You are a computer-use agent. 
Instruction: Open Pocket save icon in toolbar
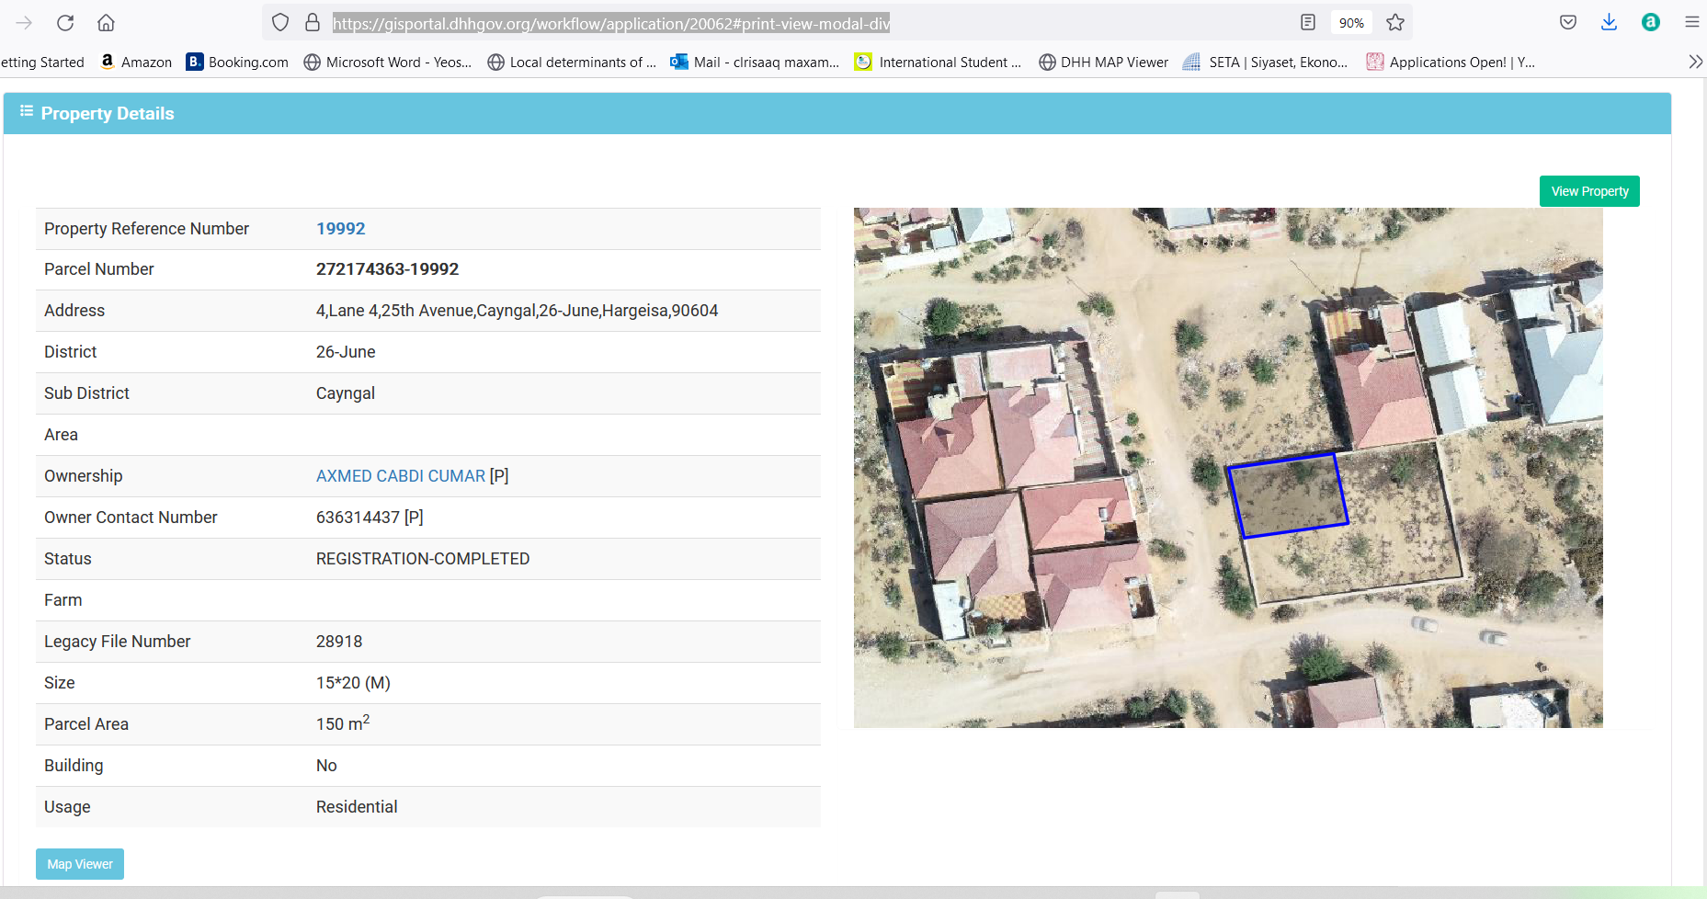click(1568, 23)
